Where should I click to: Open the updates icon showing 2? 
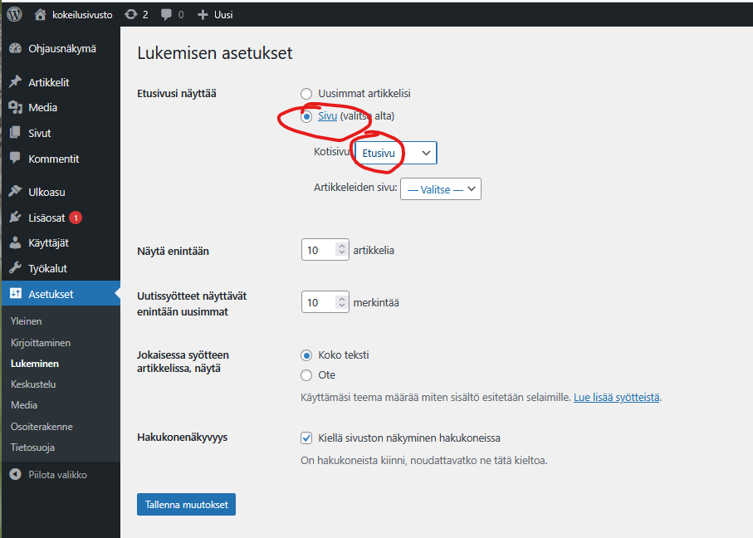[130, 14]
